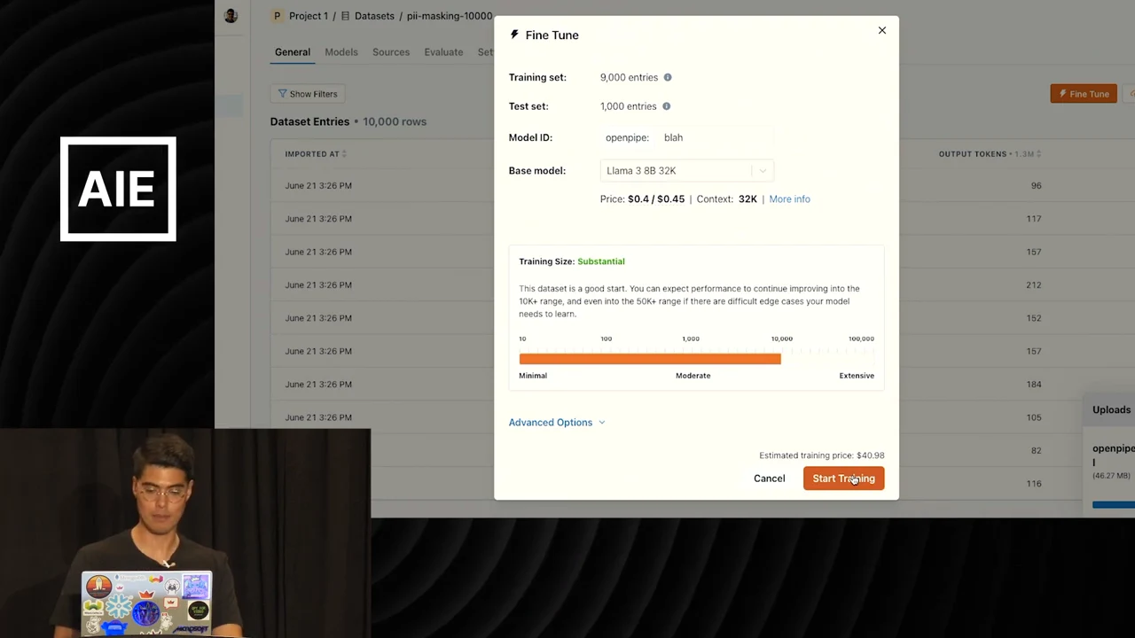The height and width of the screenshot is (638, 1135).
Task: Click the orange training size bar
Action: (x=650, y=359)
